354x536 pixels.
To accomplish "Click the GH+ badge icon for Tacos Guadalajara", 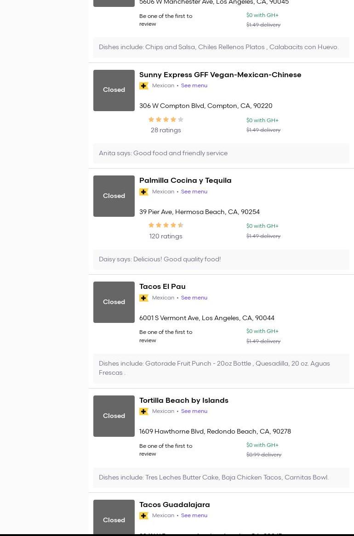I will [144, 516].
